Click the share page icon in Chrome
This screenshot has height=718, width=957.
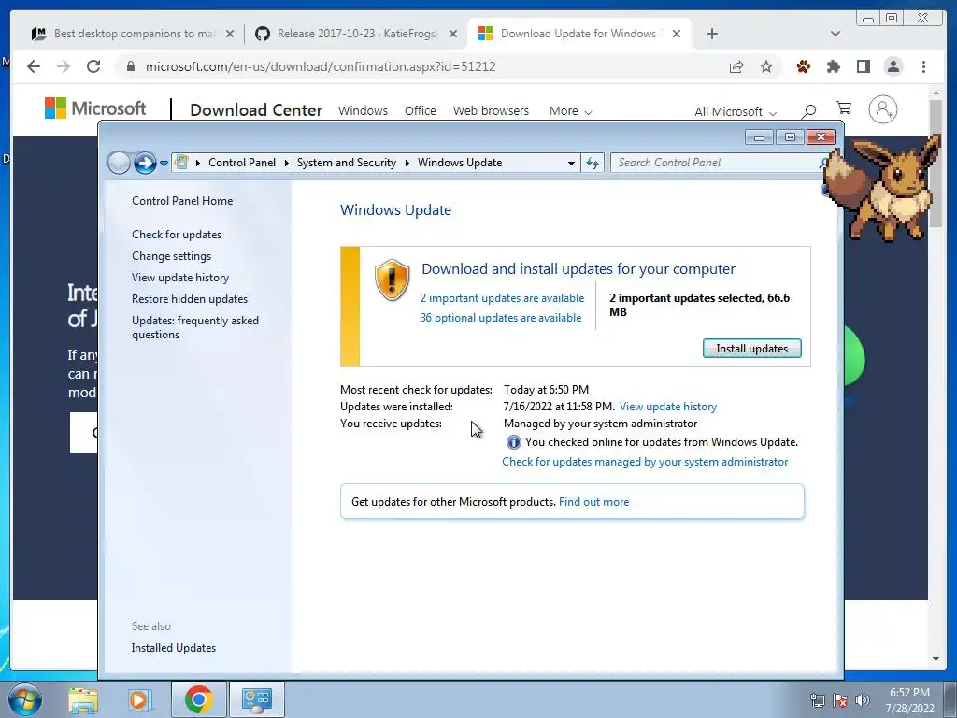click(x=736, y=66)
